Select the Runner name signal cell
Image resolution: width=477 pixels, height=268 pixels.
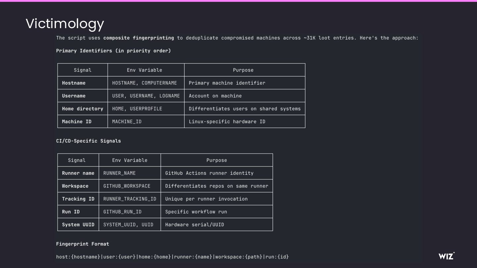(78, 173)
